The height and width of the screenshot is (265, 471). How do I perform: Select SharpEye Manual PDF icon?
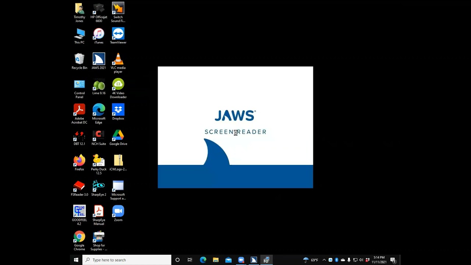99,216
